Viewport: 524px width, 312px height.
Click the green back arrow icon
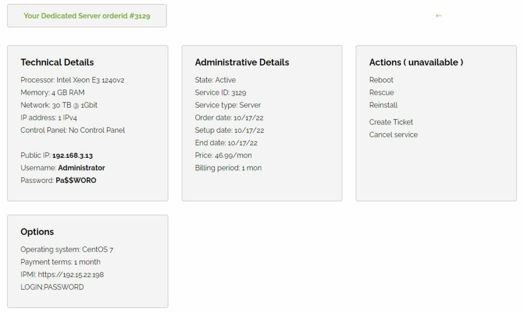(439, 16)
